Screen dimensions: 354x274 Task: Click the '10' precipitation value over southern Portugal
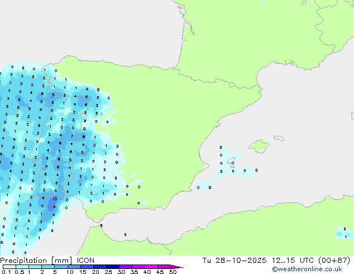[x=55, y=199]
